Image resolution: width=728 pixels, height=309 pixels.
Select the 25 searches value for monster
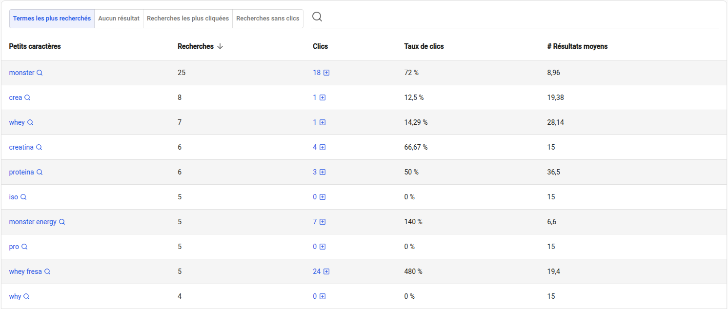(x=182, y=73)
